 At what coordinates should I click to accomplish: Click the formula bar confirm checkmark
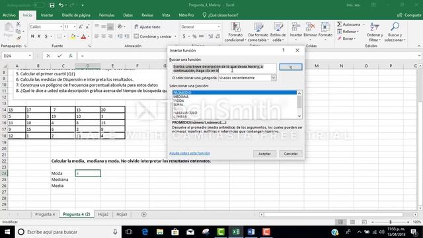[x=59, y=56]
